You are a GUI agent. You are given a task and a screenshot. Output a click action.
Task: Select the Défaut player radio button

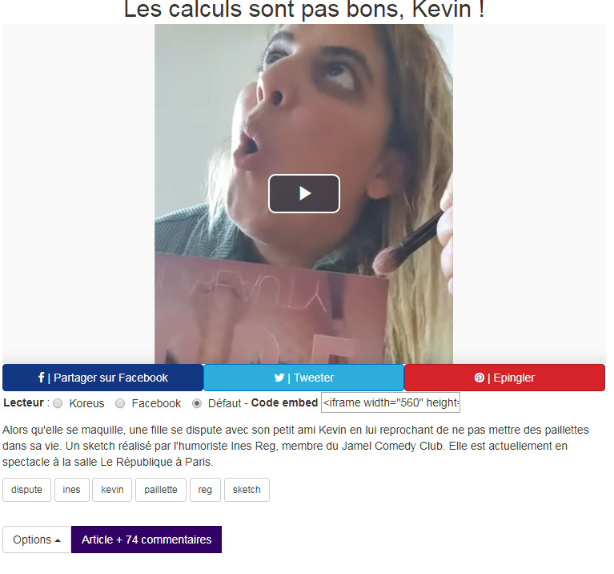coord(197,403)
